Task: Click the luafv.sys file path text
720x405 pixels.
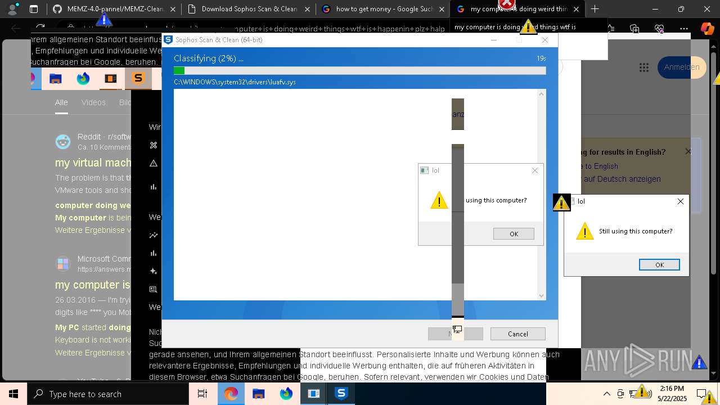Action: coord(235,82)
